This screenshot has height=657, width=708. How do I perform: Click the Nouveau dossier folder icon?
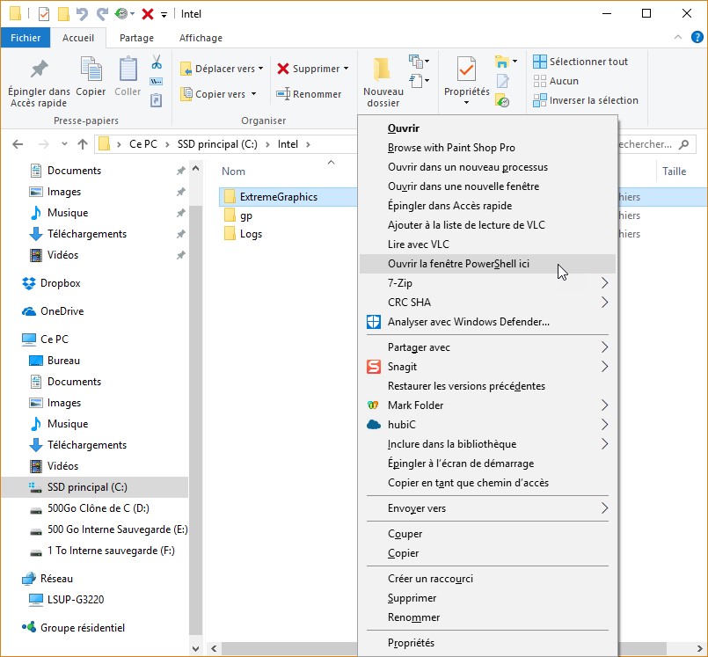coord(383,69)
